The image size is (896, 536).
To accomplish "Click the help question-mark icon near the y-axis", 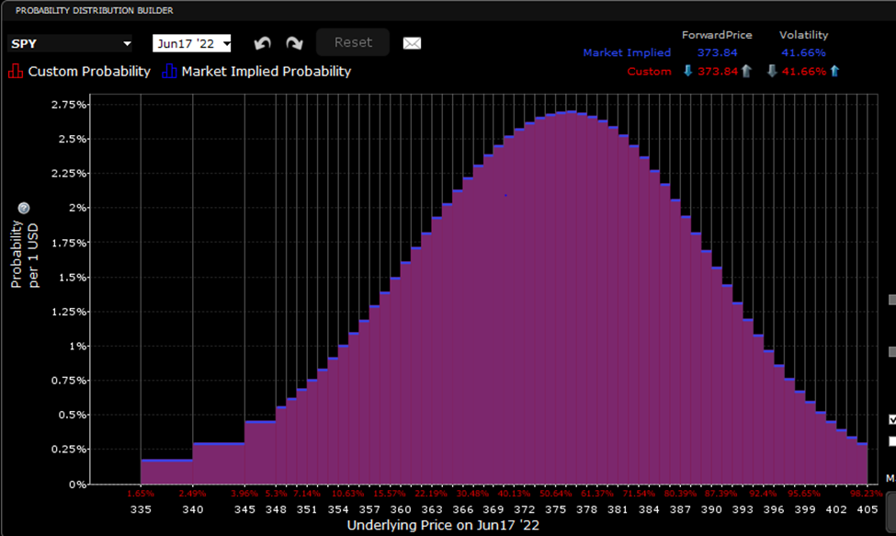I will (22, 207).
